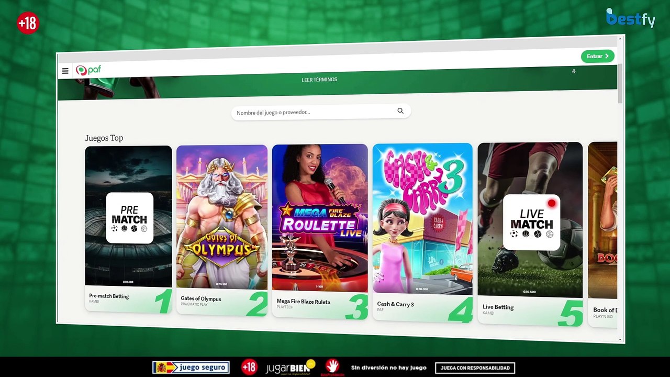The image size is (670, 377).
Task: Open the Pre Match stadium game image
Action: (x=128, y=216)
